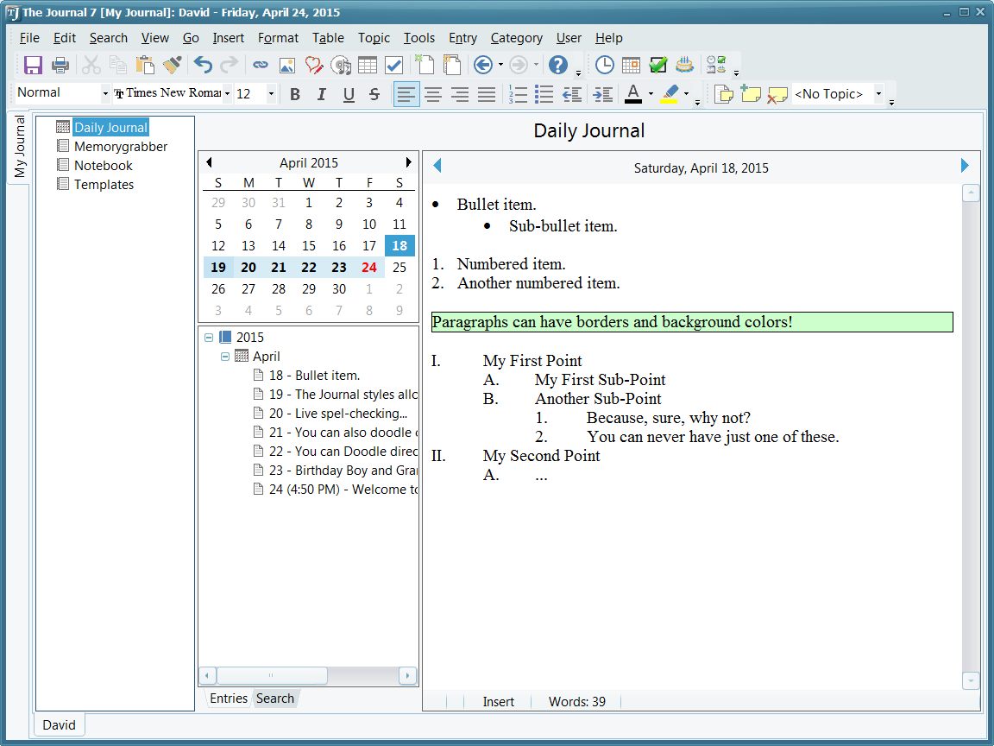
Task: Enable center paragraph alignment
Action: (433, 94)
